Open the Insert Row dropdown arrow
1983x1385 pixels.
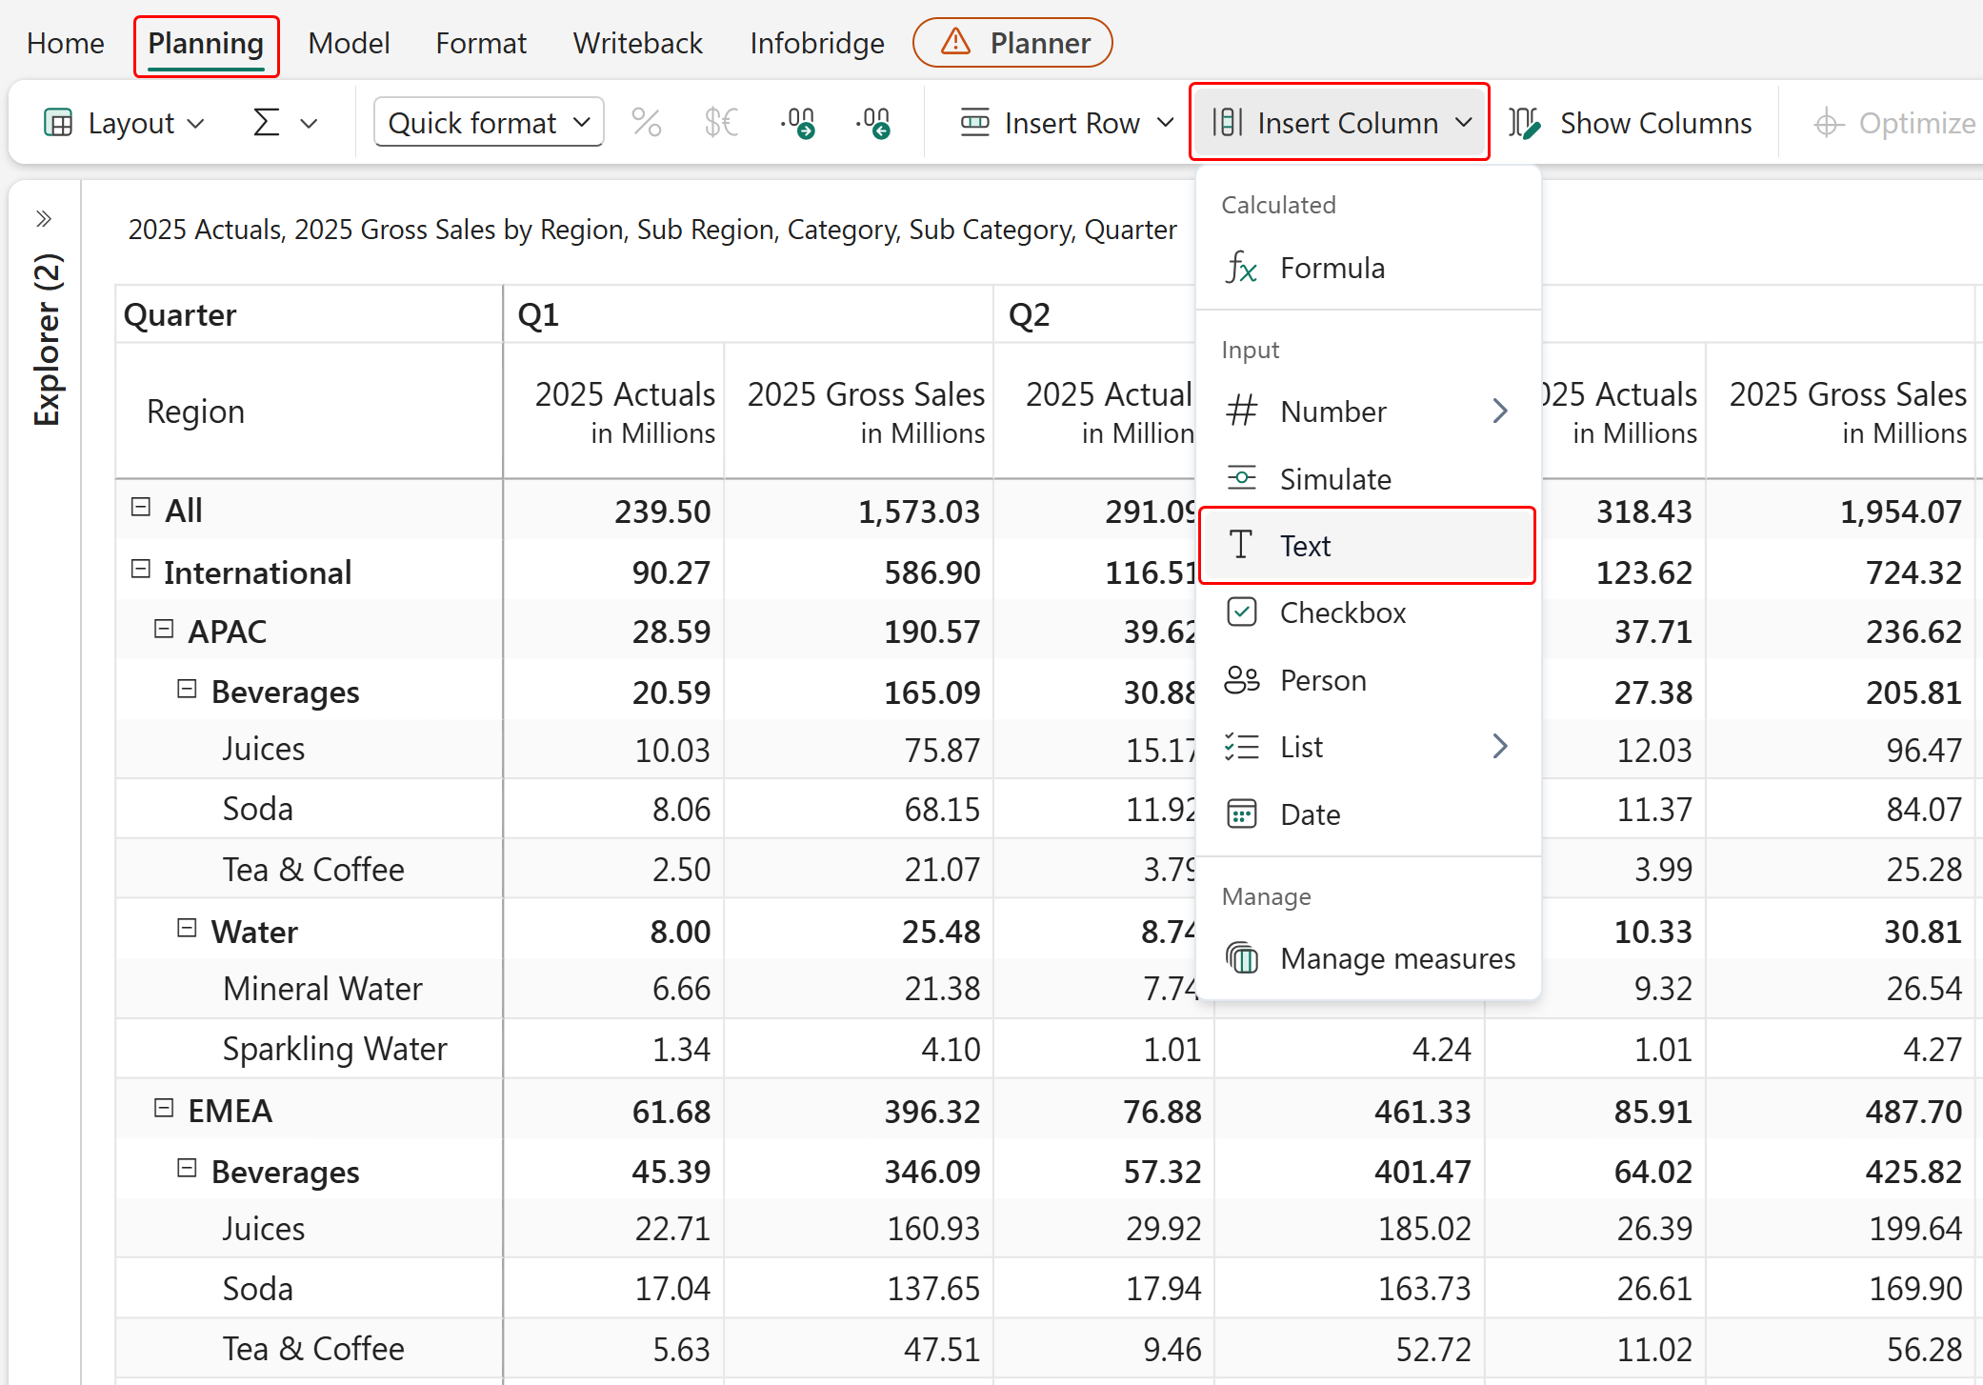pyautogui.click(x=1166, y=123)
